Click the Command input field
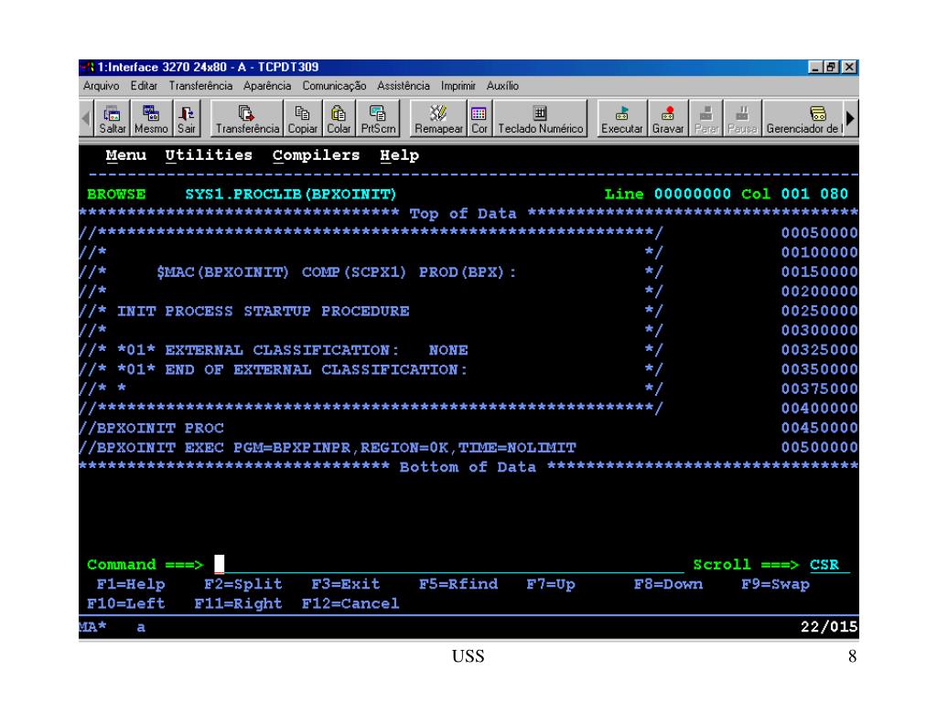This screenshot has width=937, height=702. [x=448, y=564]
